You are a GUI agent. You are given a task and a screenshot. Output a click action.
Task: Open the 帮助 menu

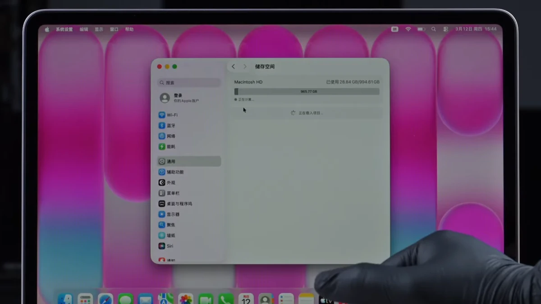(129, 29)
